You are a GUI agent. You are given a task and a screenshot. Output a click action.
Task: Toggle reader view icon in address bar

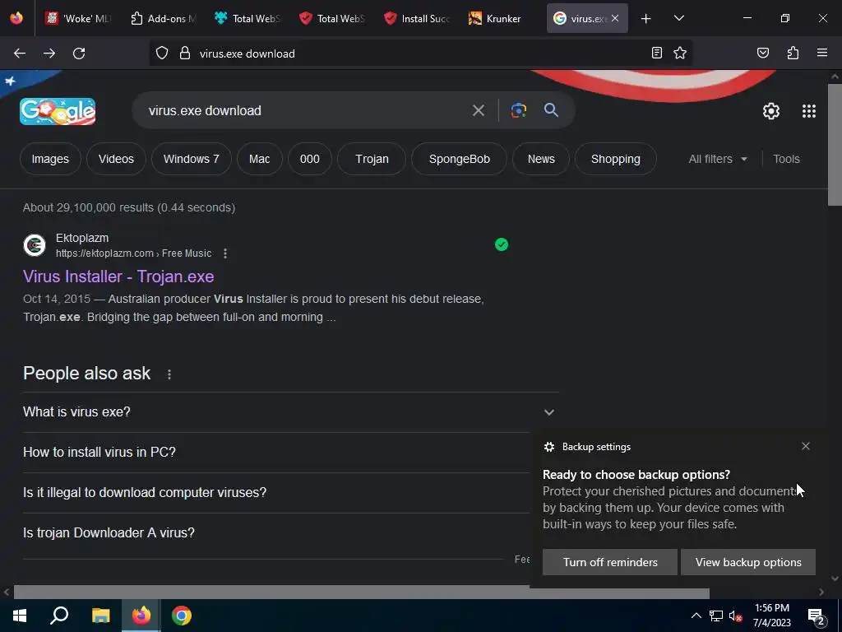pyautogui.click(x=657, y=53)
